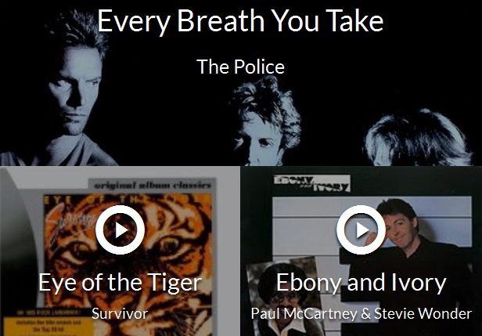Click the Eye of the Tiger song title
Viewport: 482px width, 336px height.
(120, 283)
